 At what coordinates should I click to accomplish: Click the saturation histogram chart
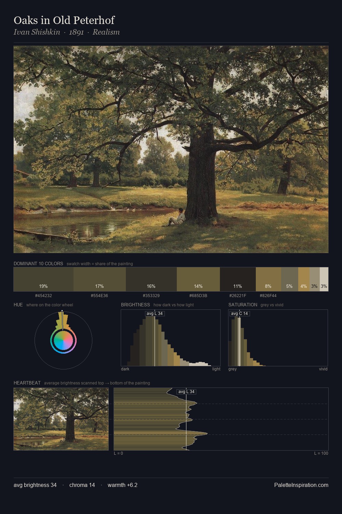coord(278,338)
